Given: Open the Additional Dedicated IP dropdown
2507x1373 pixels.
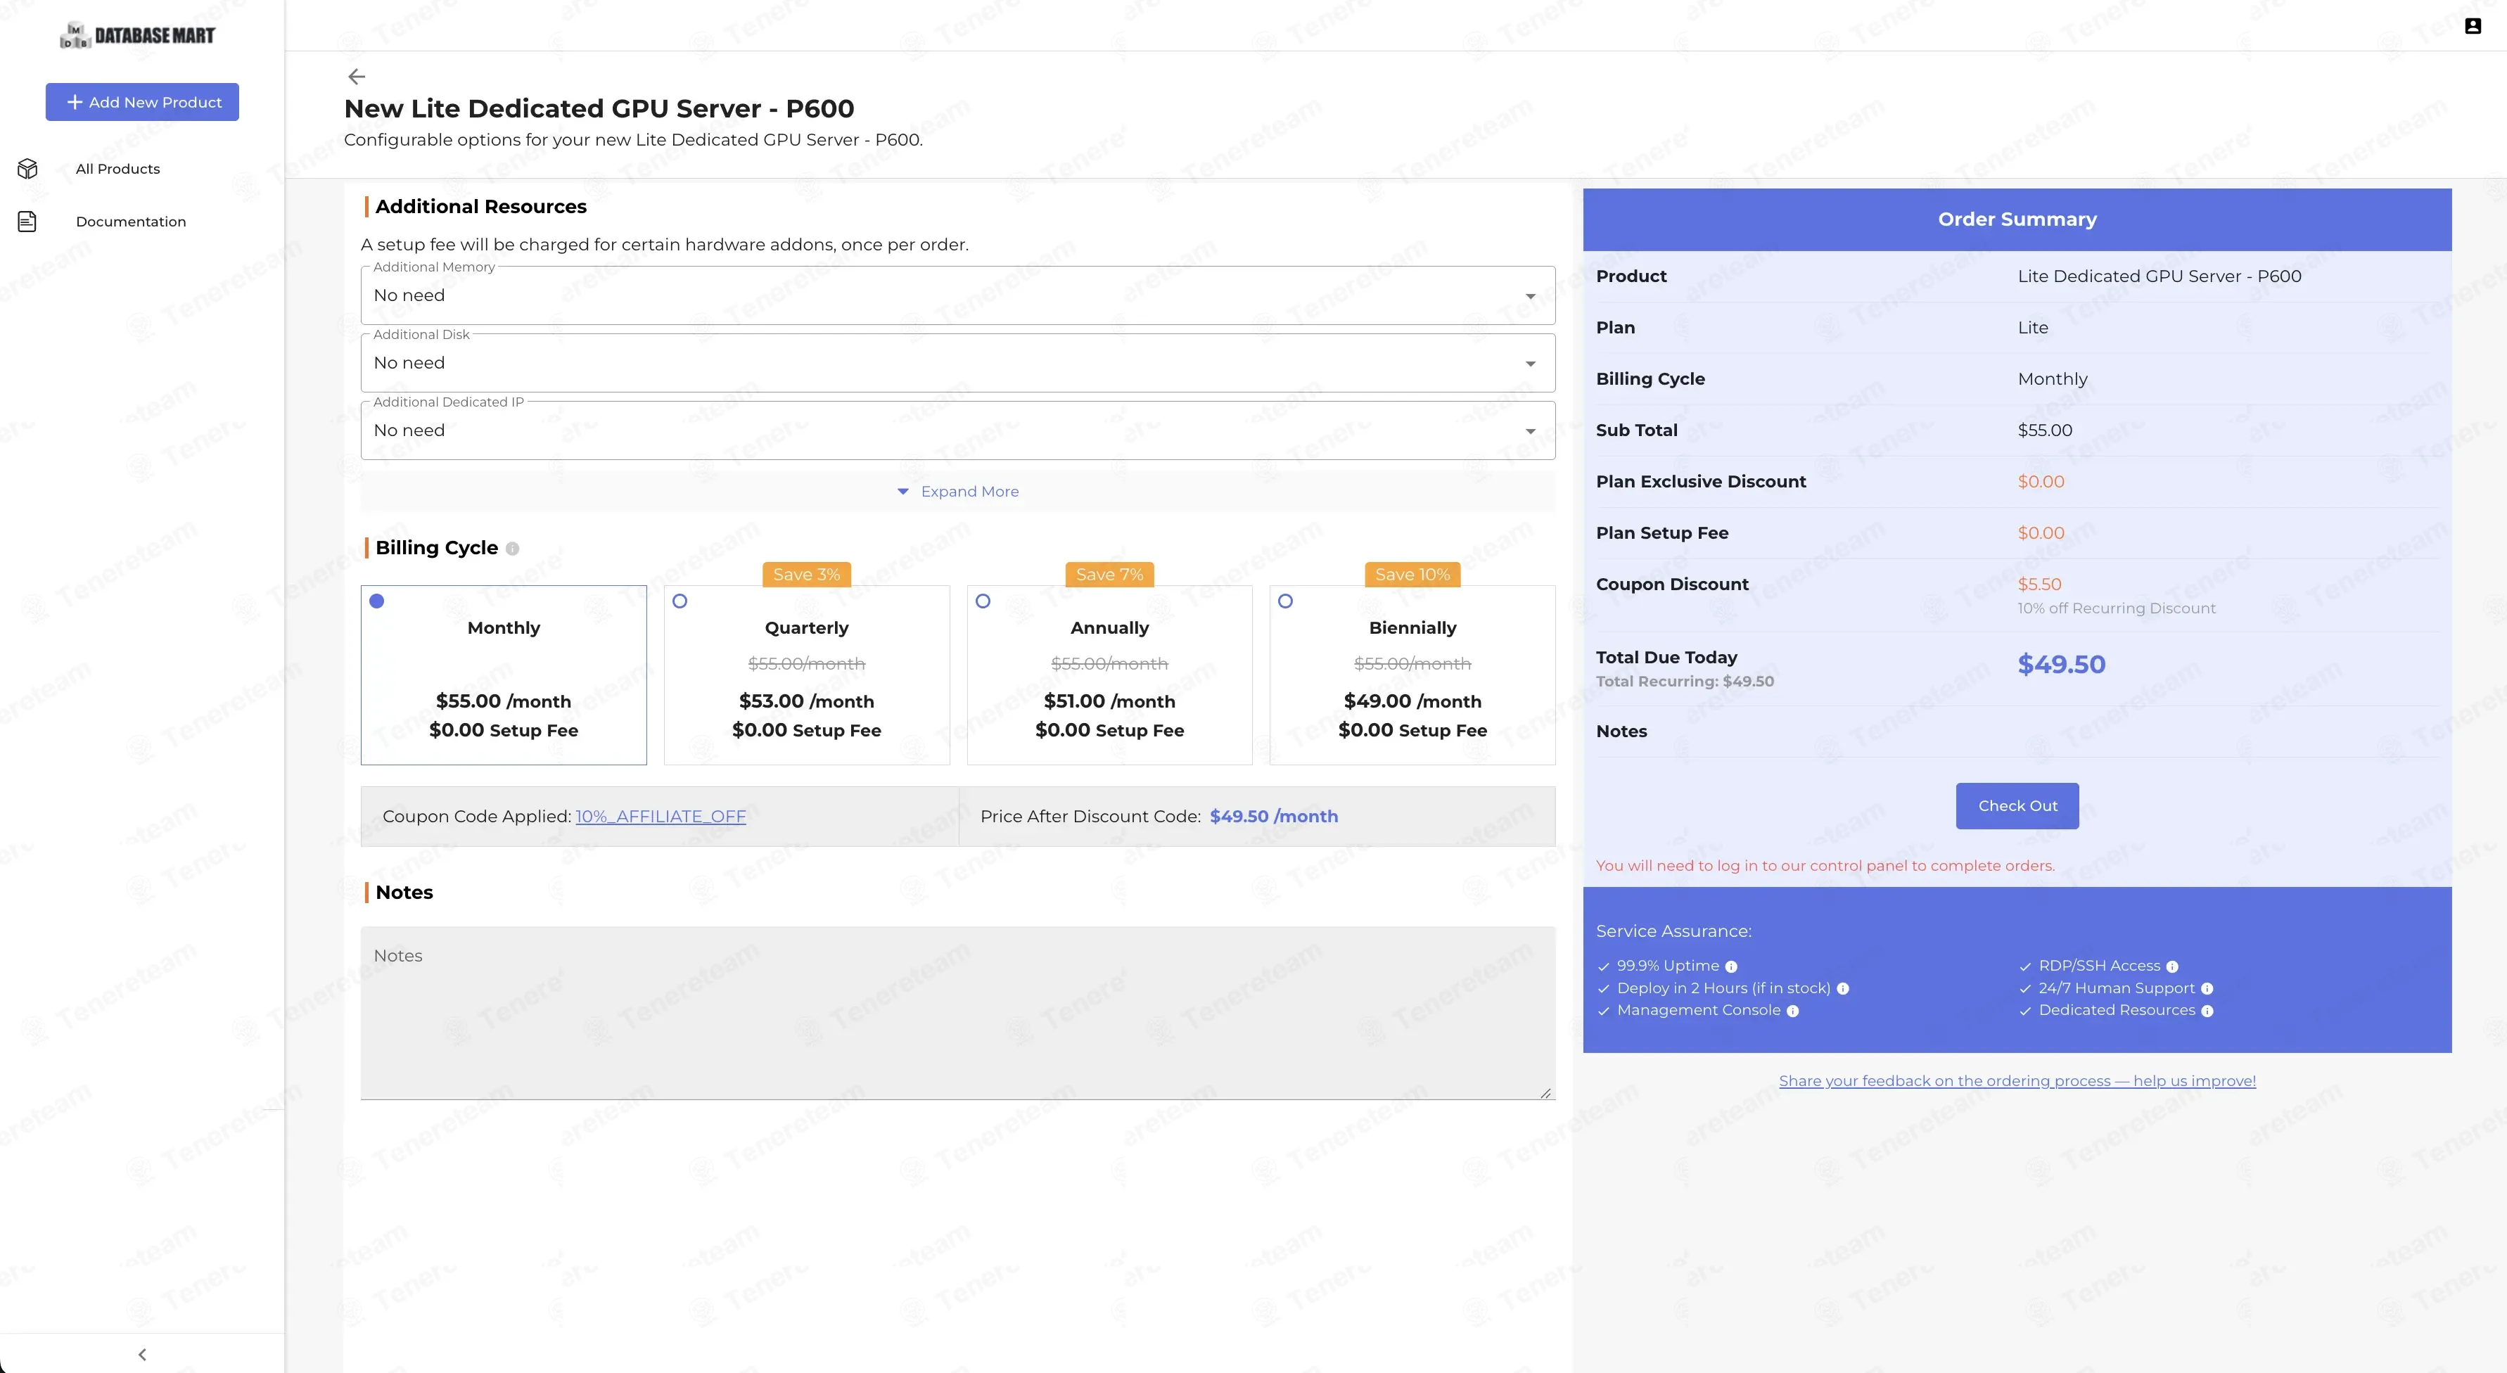Looking at the screenshot, I should coord(957,430).
